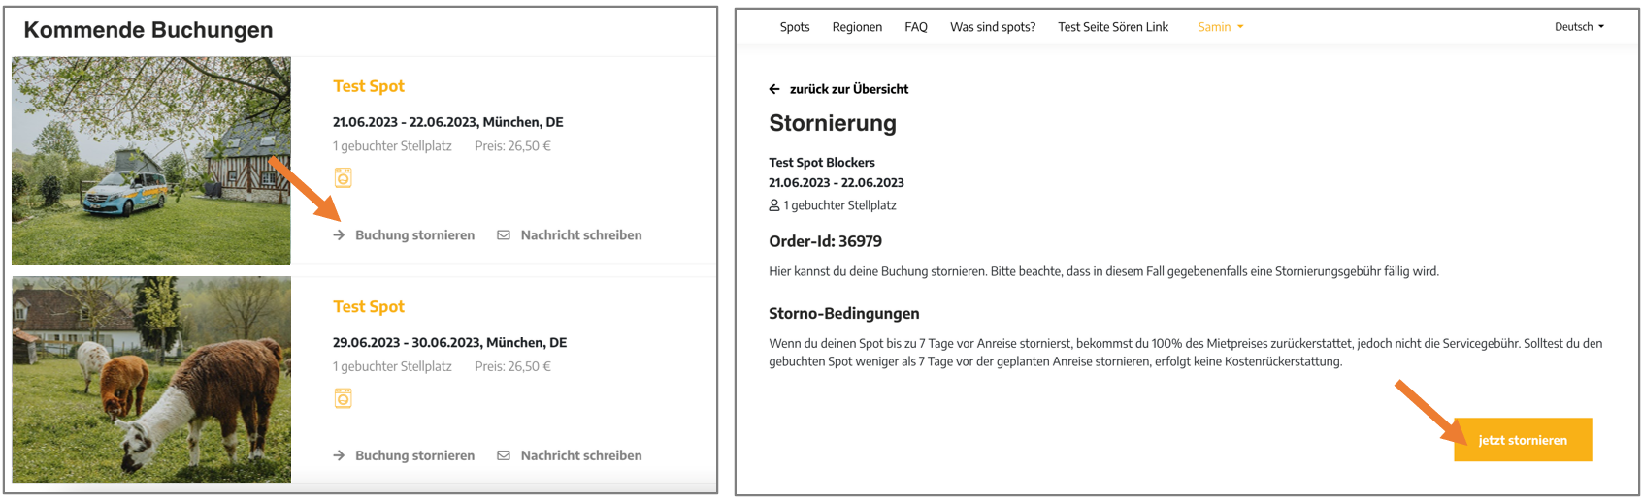This screenshot has width=1642, height=499.
Task: Open the Regionen menu item
Action: pyautogui.click(x=857, y=27)
